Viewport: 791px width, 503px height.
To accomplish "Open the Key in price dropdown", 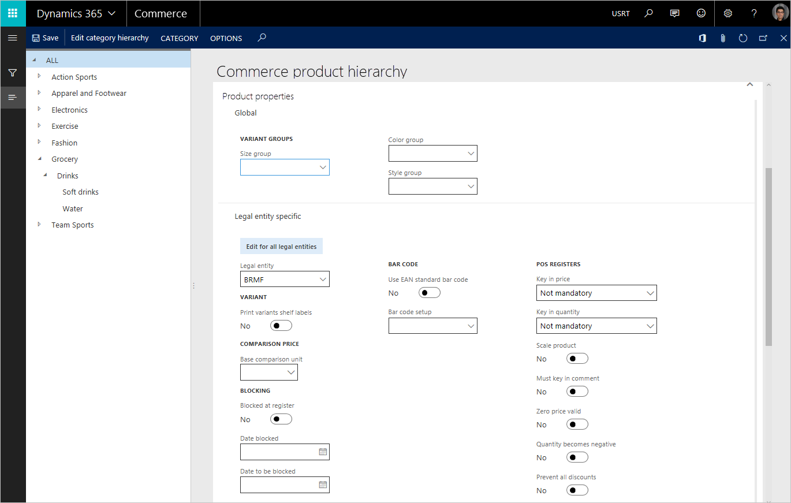I will point(596,293).
